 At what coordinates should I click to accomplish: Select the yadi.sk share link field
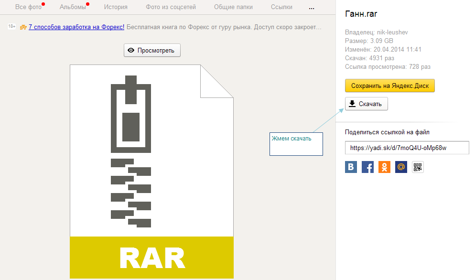407,148
